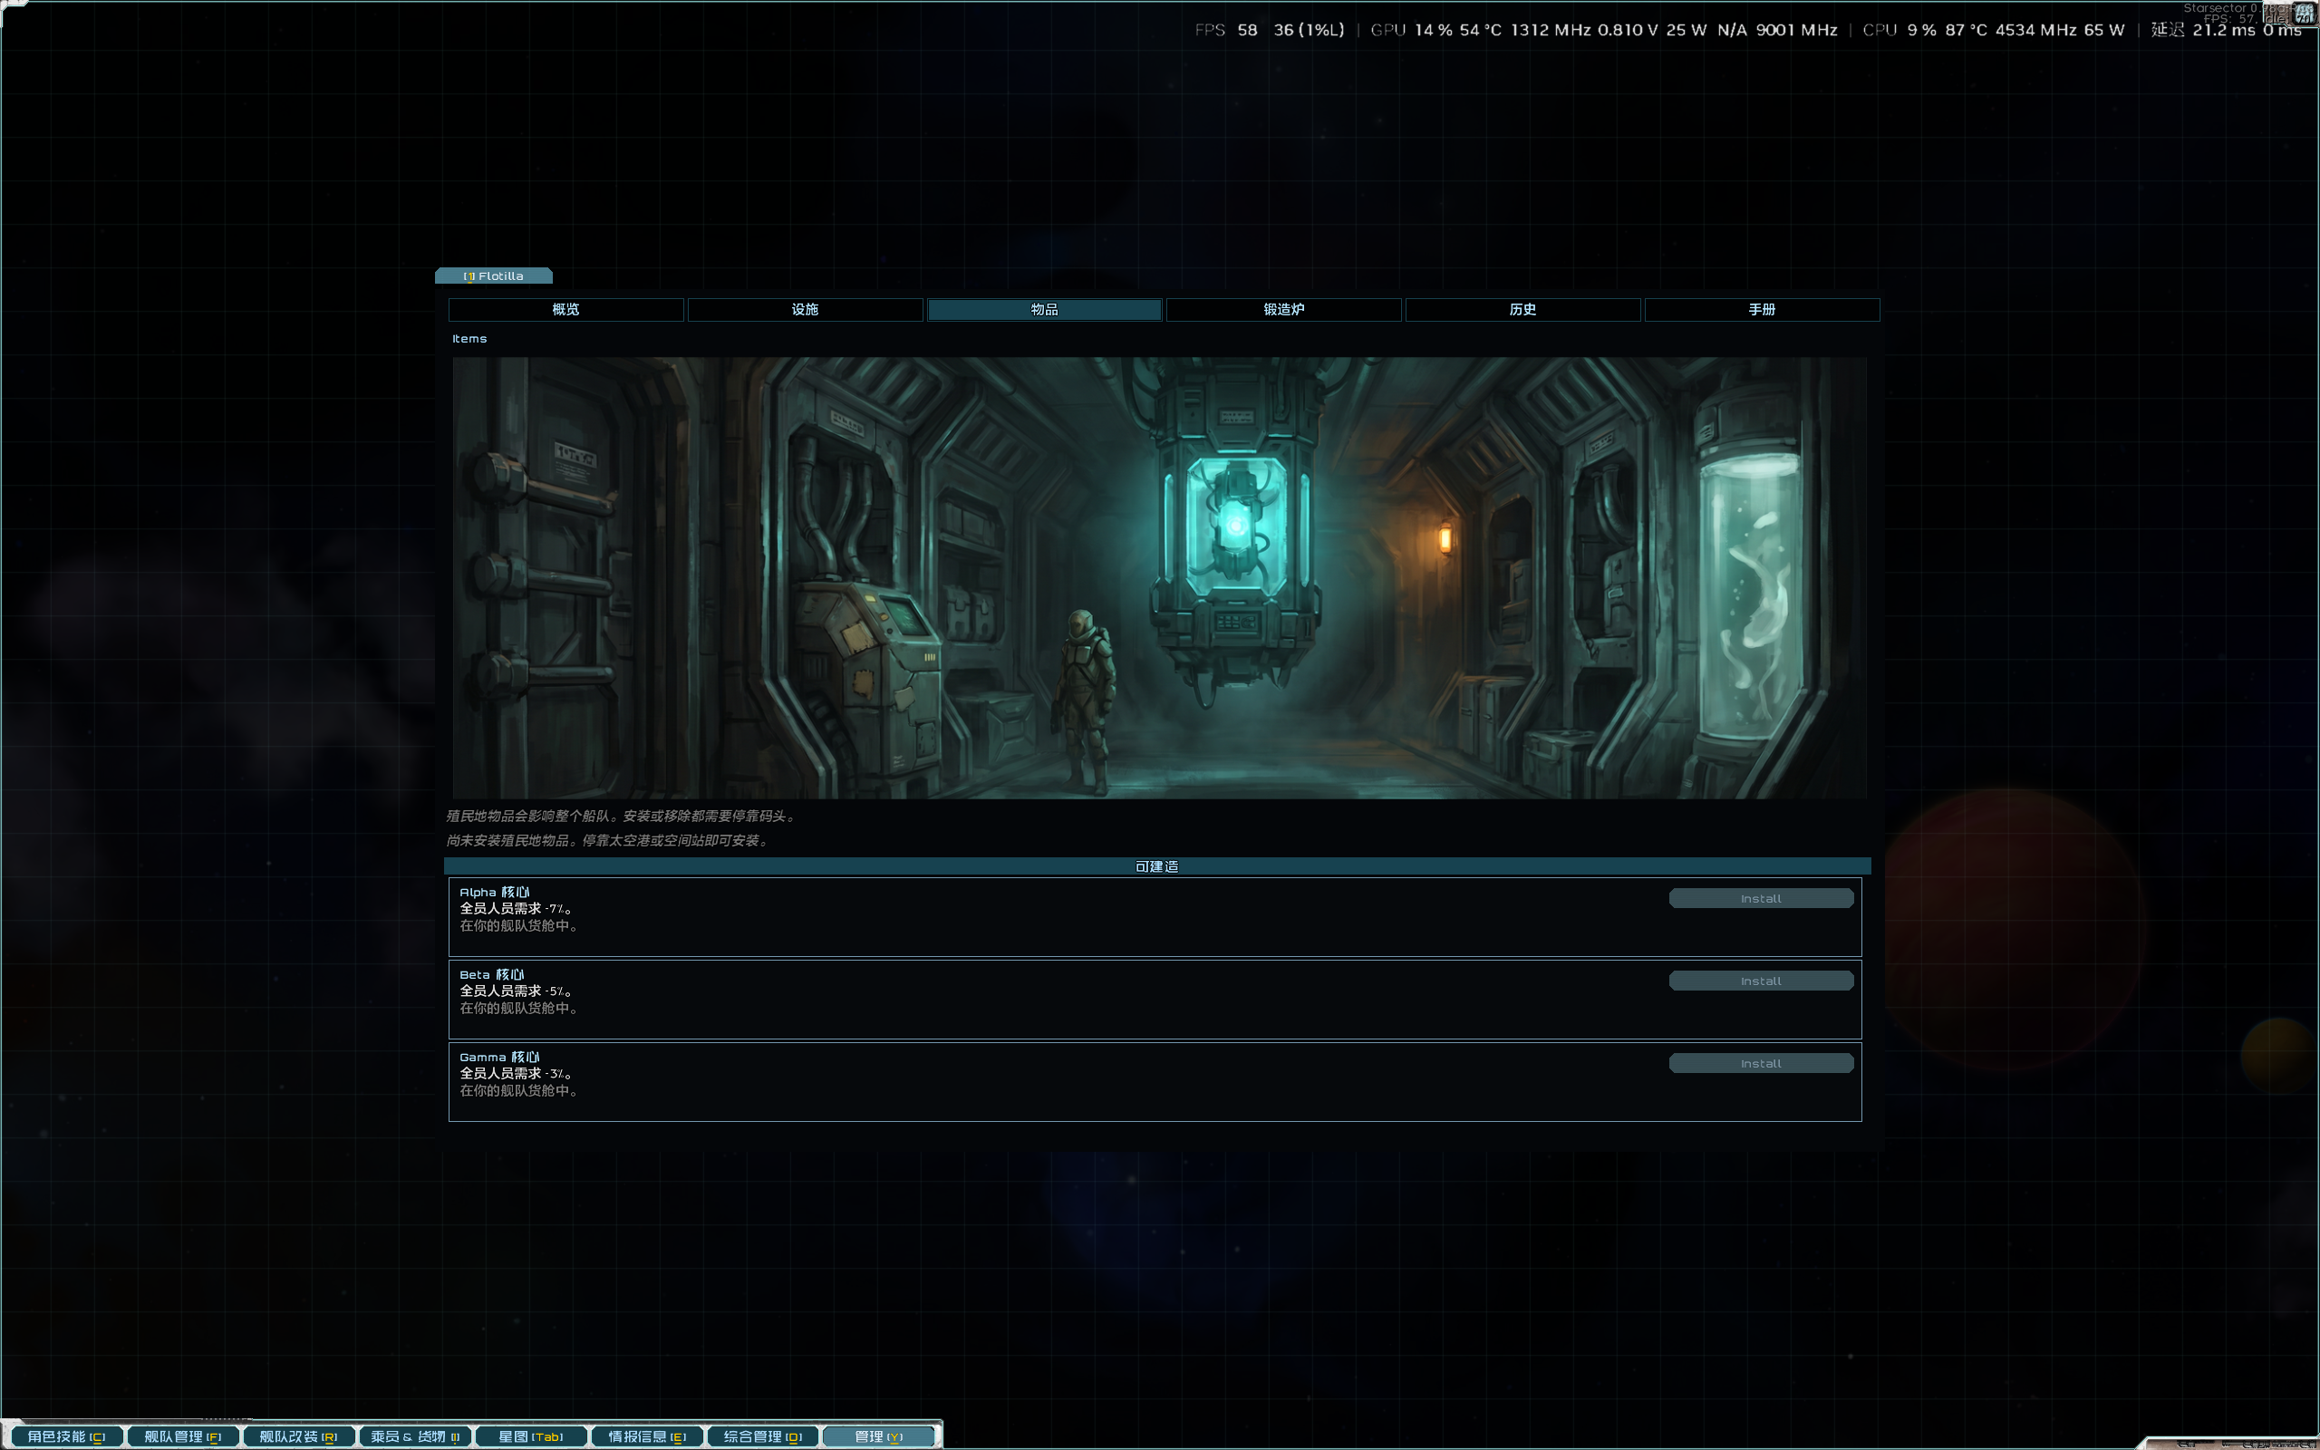Install the Alpha 核心
The image size is (2320, 1450).
pos(1761,899)
